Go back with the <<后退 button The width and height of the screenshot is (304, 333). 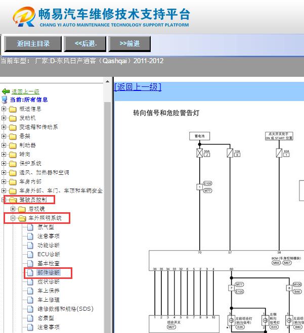[85, 44]
